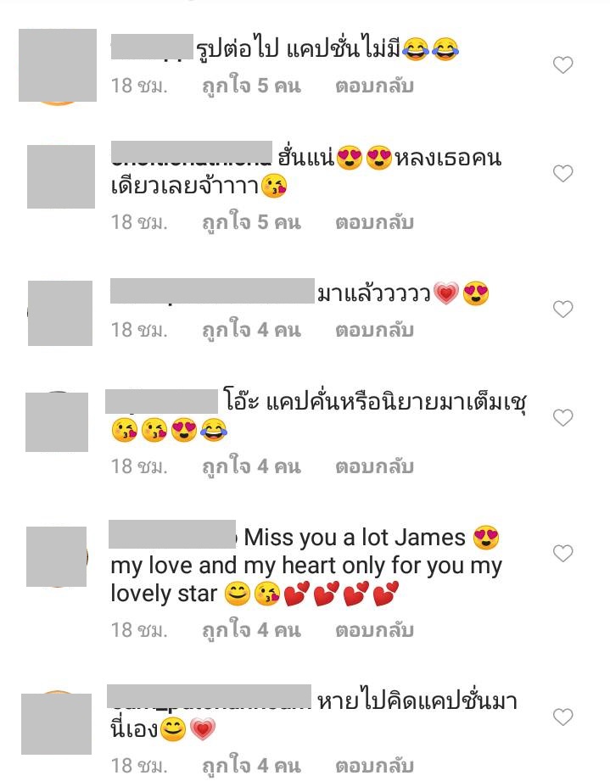The height and width of the screenshot is (781, 610).
Task: Open avatar of first commenter
Action: (58, 66)
